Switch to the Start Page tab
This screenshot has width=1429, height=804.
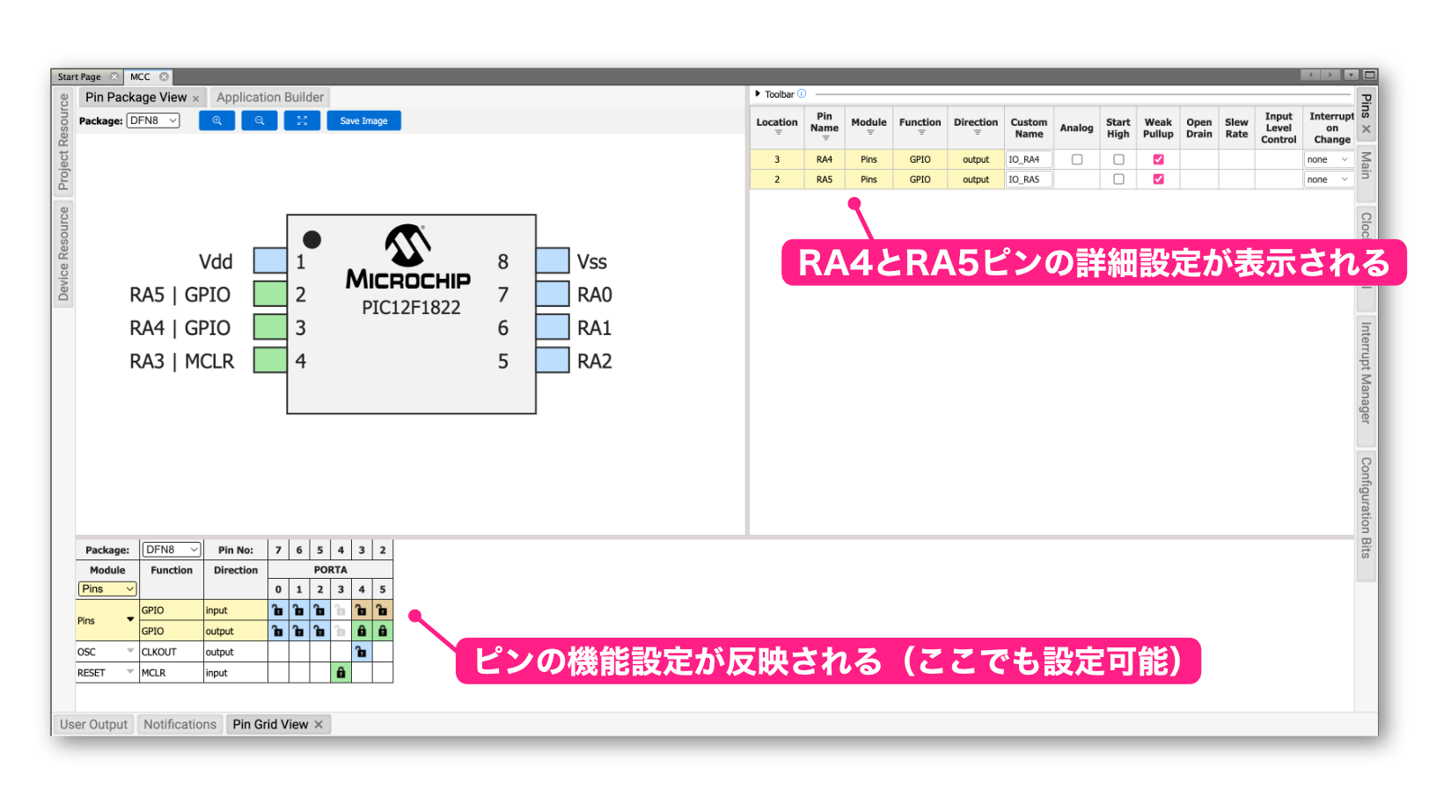(x=80, y=77)
